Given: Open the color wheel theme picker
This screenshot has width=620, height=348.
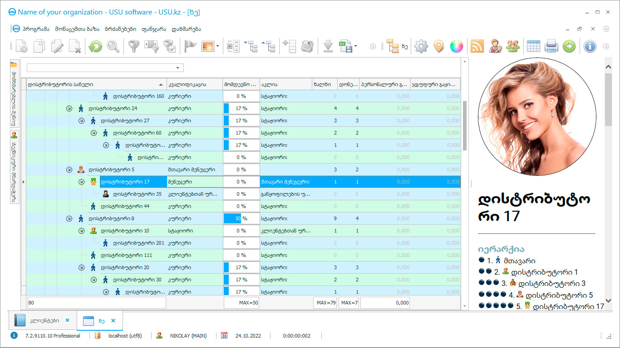Looking at the screenshot, I should click(456, 46).
